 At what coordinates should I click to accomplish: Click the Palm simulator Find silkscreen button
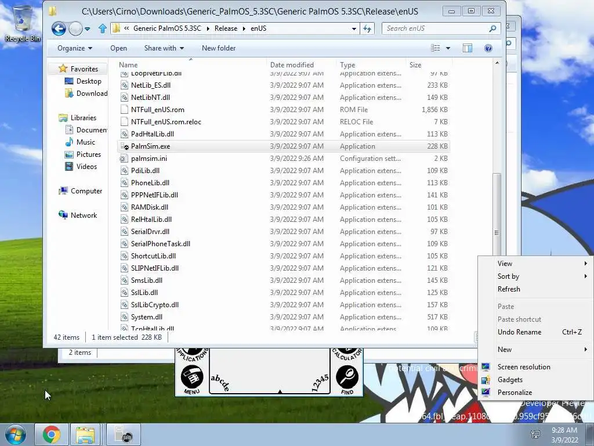coord(347,379)
